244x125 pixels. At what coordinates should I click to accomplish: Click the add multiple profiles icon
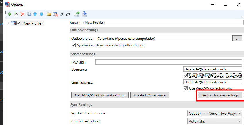pos(16,14)
